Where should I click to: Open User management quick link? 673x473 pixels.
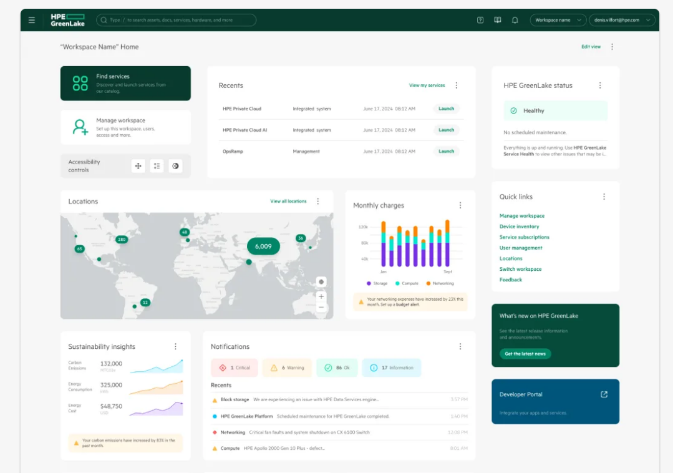tap(521, 248)
